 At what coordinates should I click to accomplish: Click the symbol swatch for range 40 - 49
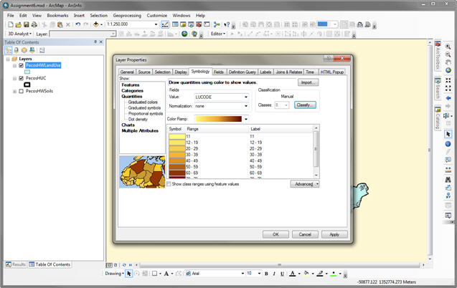[177, 160]
